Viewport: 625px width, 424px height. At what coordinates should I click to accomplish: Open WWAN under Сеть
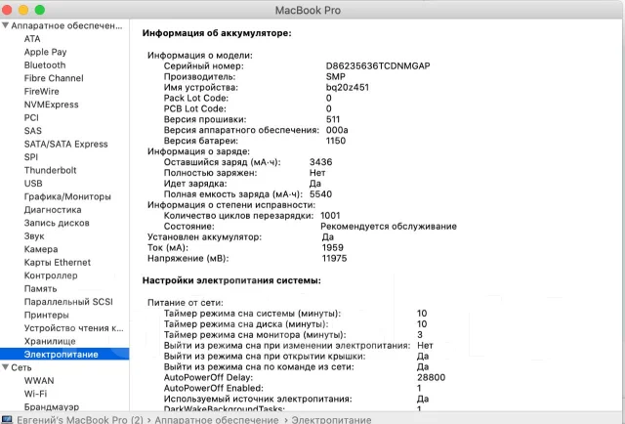pos(39,380)
